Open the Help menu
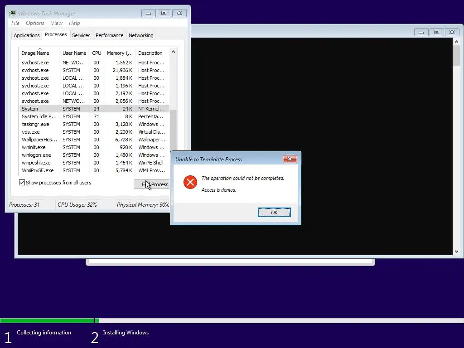 click(x=74, y=23)
